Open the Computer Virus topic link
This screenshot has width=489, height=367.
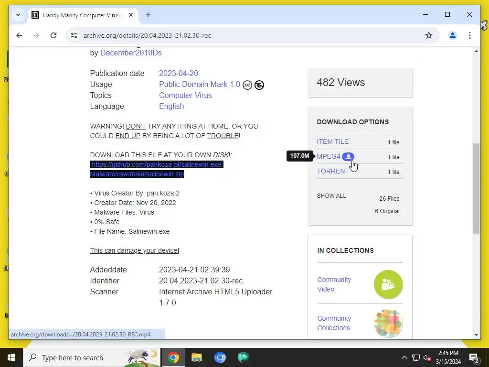point(185,95)
